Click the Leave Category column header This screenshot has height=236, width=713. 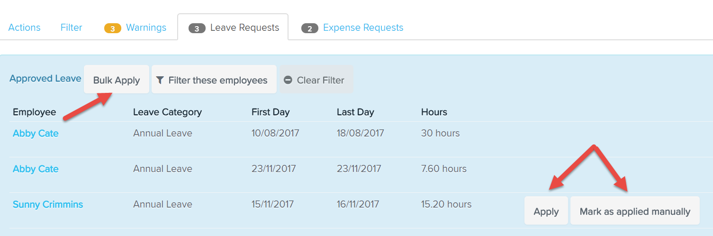point(167,112)
